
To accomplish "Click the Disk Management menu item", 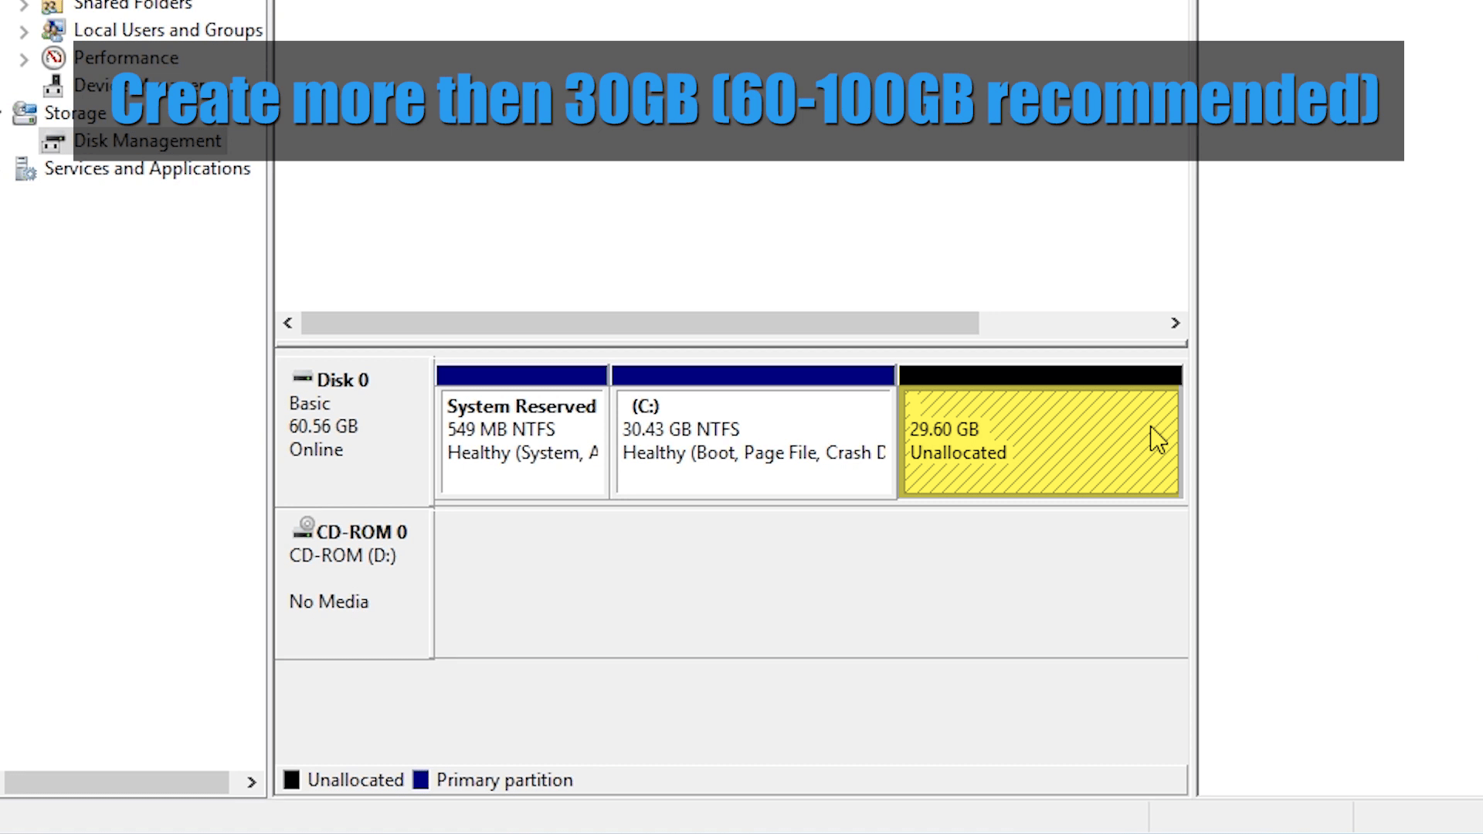I will coord(148,141).
